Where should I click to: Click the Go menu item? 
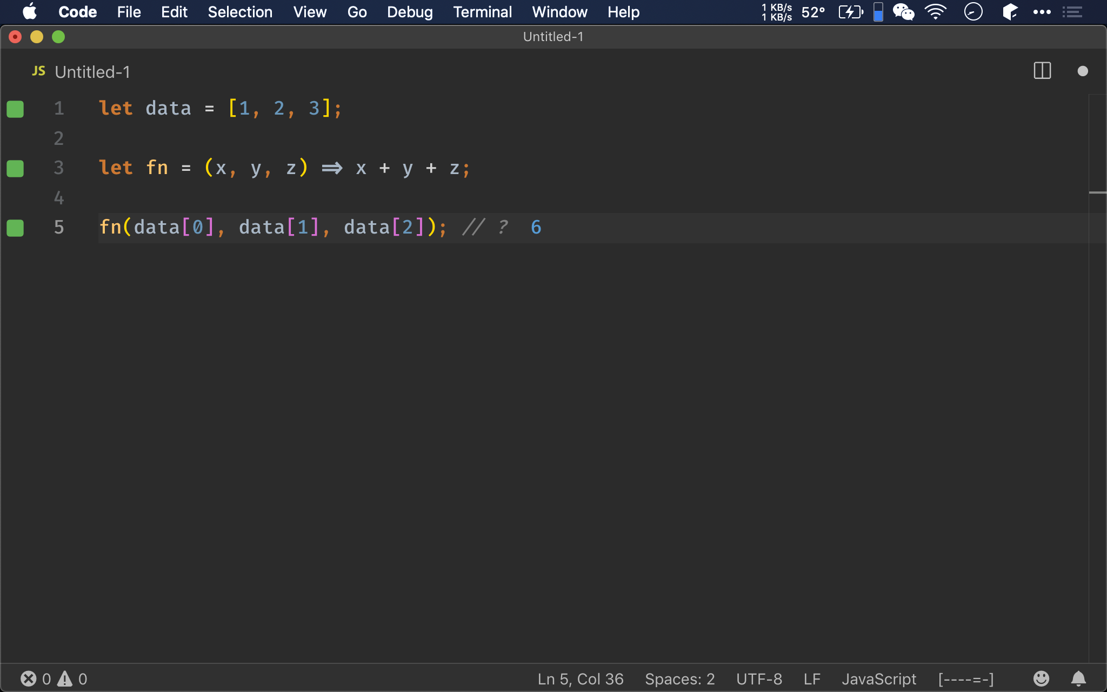click(357, 11)
